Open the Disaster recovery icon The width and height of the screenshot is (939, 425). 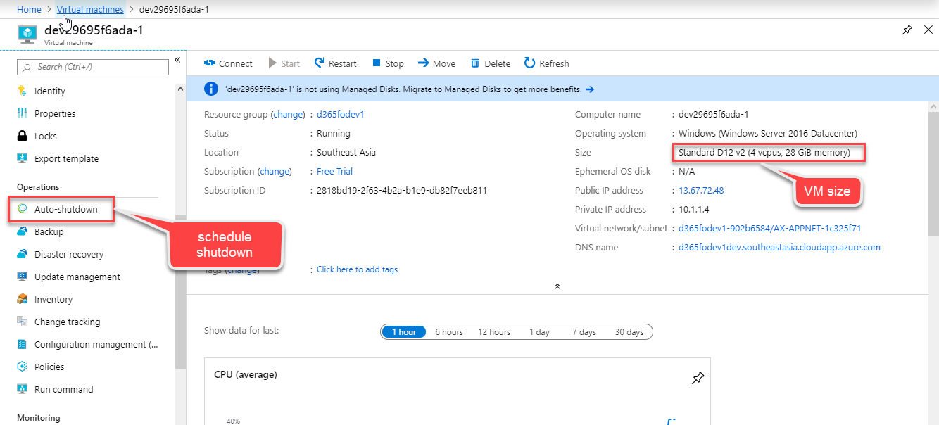click(x=22, y=254)
